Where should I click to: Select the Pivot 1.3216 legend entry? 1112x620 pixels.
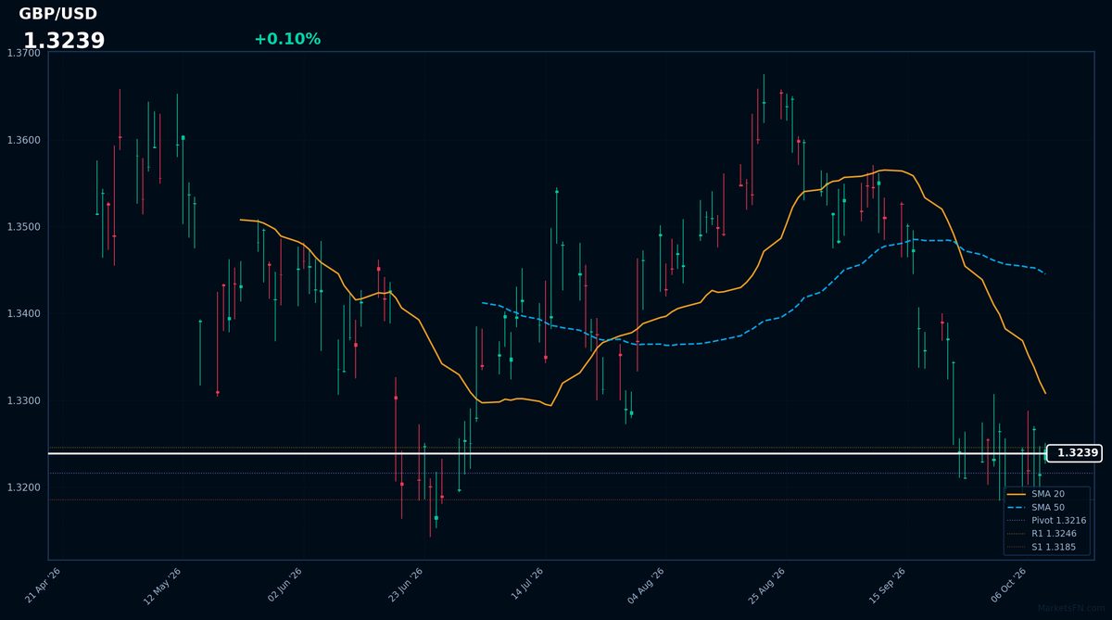pos(1046,521)
